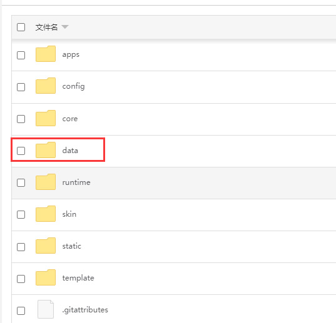The image size is (336, 323).
Task: Select the checkbox beside static
Action: click(x=21, y=247)
